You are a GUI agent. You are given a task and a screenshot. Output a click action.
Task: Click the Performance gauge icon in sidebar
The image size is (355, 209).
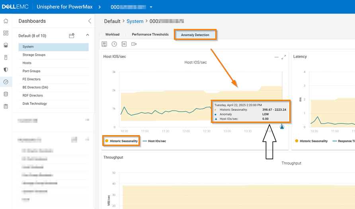click(x=6, y=82)
